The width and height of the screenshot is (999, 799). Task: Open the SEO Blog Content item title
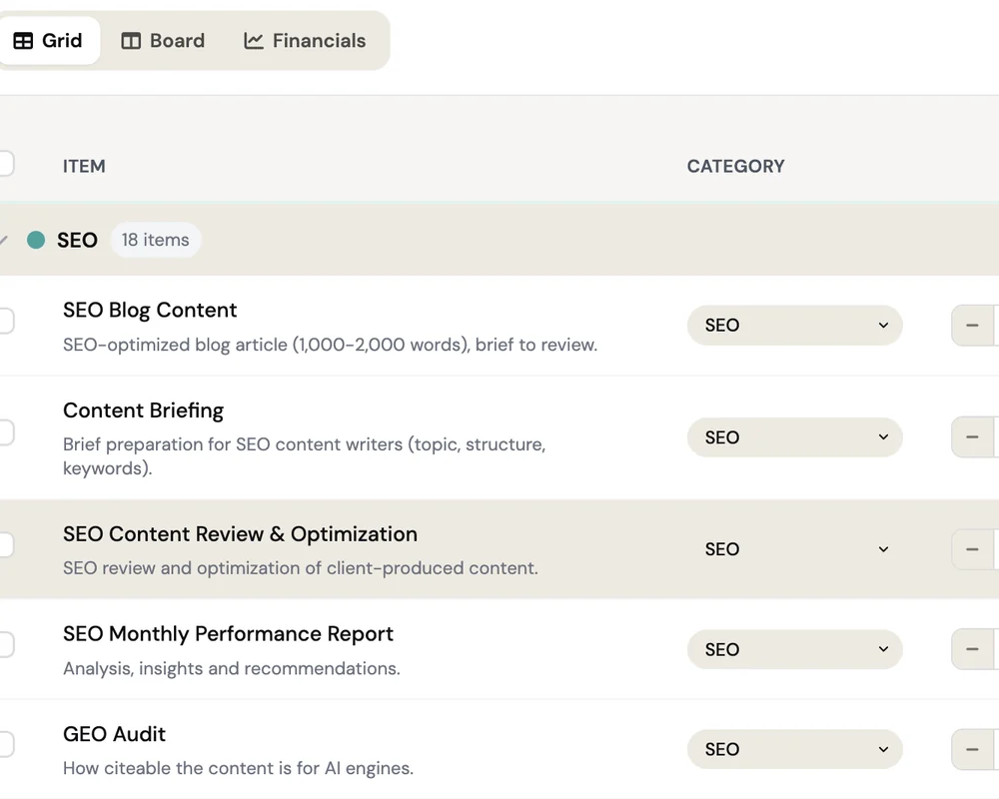150,311
